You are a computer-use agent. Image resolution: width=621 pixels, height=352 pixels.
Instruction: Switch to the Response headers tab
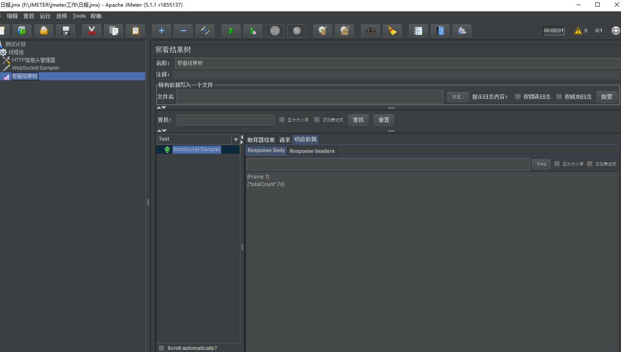[x=312, y=151]
